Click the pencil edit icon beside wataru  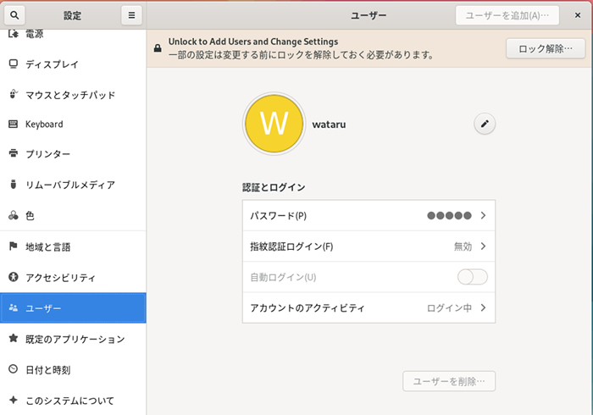coord(485,125)
